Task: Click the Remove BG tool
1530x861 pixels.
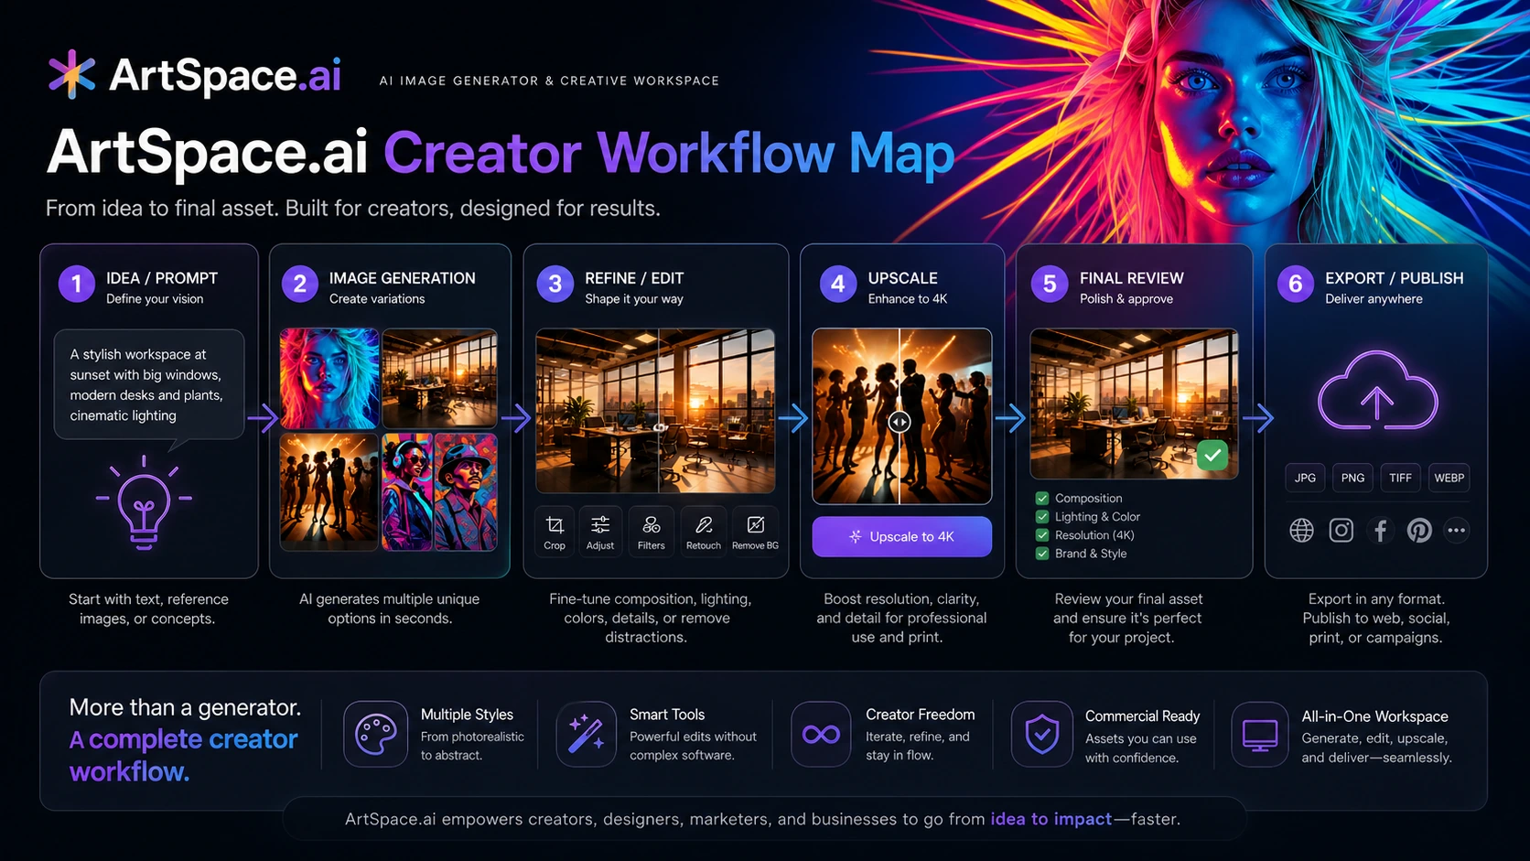Action: coord(755,531)
